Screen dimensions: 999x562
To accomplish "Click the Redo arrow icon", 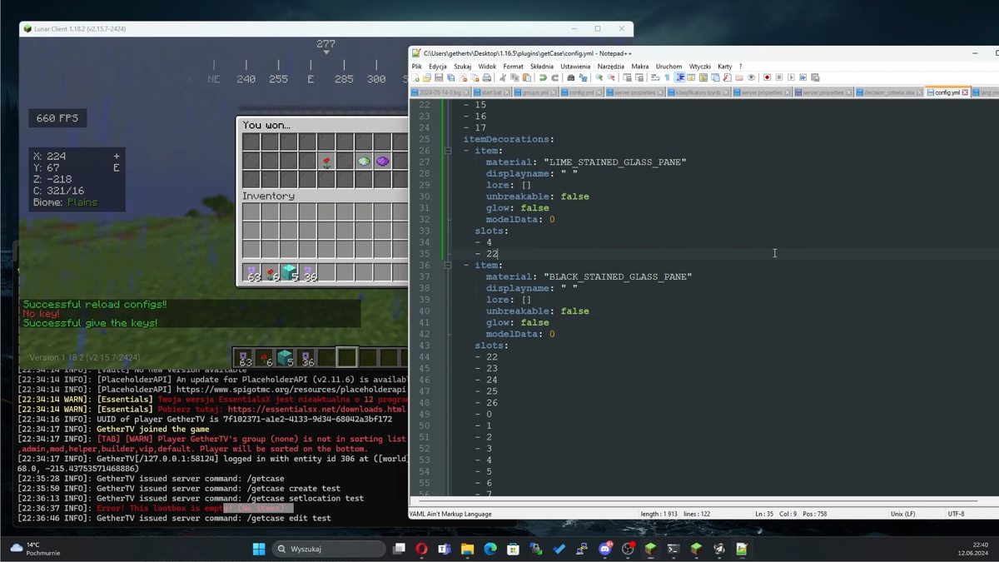I will pos(554,77).
